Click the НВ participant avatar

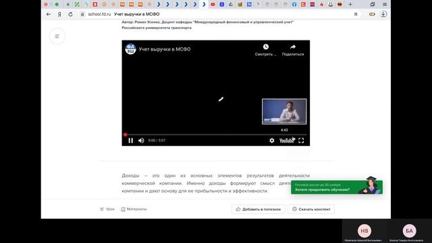pyautogui.click(x=364, y=231)
